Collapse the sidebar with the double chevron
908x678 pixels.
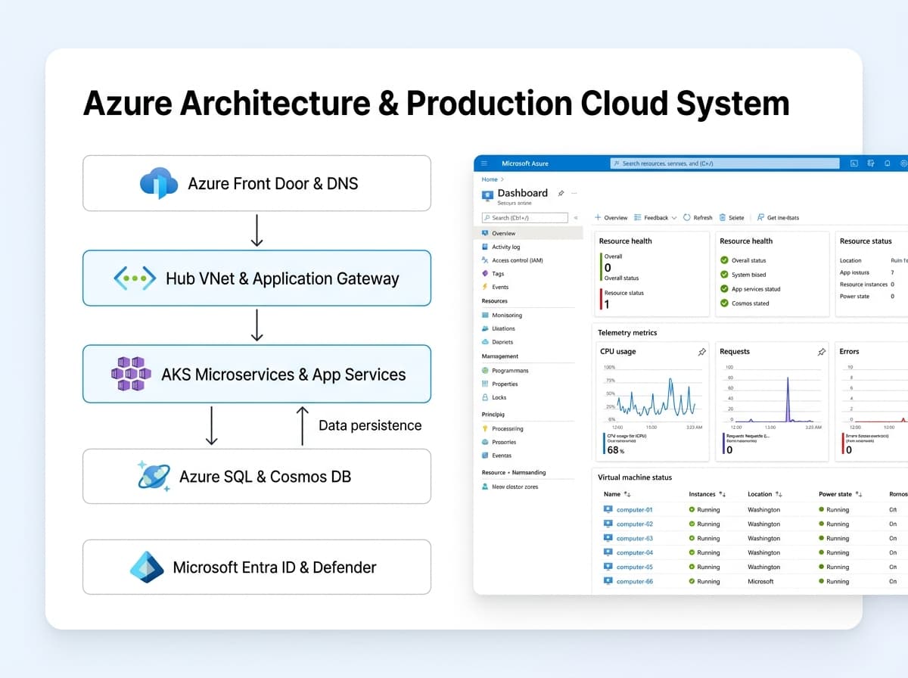tap(576, 217)
